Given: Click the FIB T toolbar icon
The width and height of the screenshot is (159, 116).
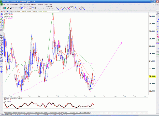Looking at the screenshot, I should coord(83,8).
